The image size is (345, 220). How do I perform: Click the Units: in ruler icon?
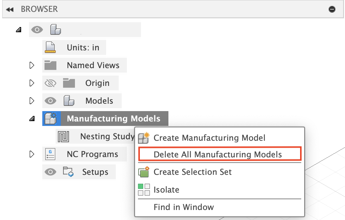point(50,47)
